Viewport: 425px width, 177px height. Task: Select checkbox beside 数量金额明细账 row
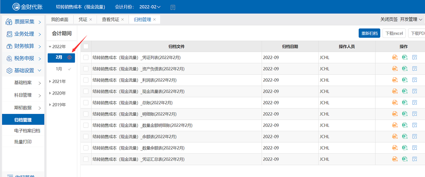coord(86,125)
